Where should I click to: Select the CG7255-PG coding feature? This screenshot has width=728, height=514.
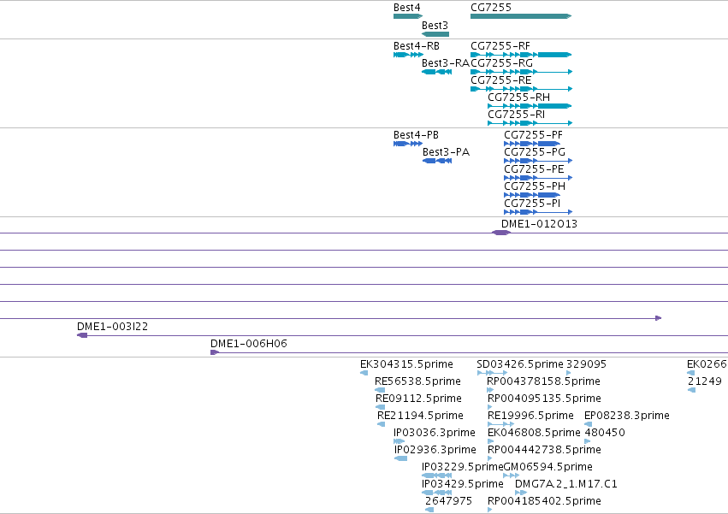click(538, 161)
